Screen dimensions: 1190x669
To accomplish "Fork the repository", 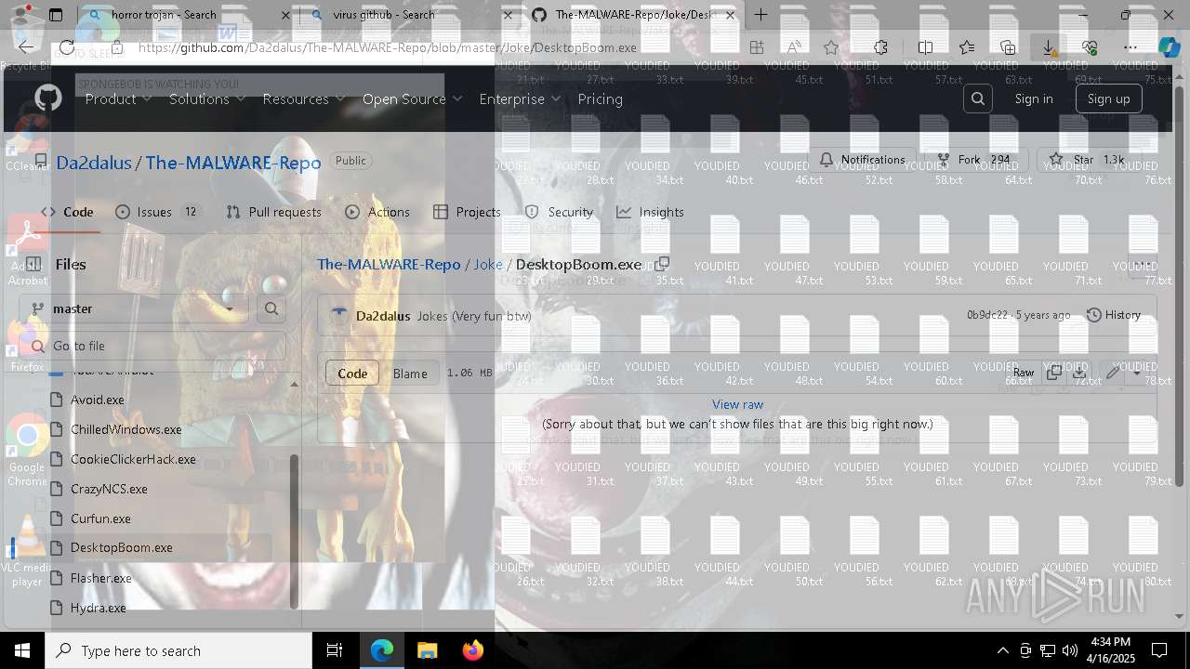I will 974,160.
